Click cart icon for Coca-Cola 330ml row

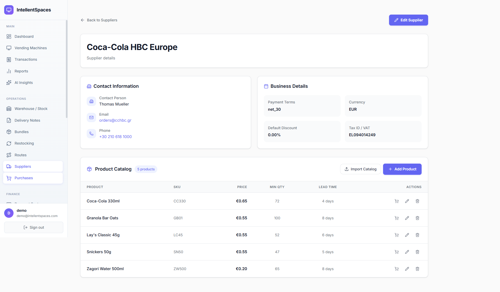[x=397, y=201]
